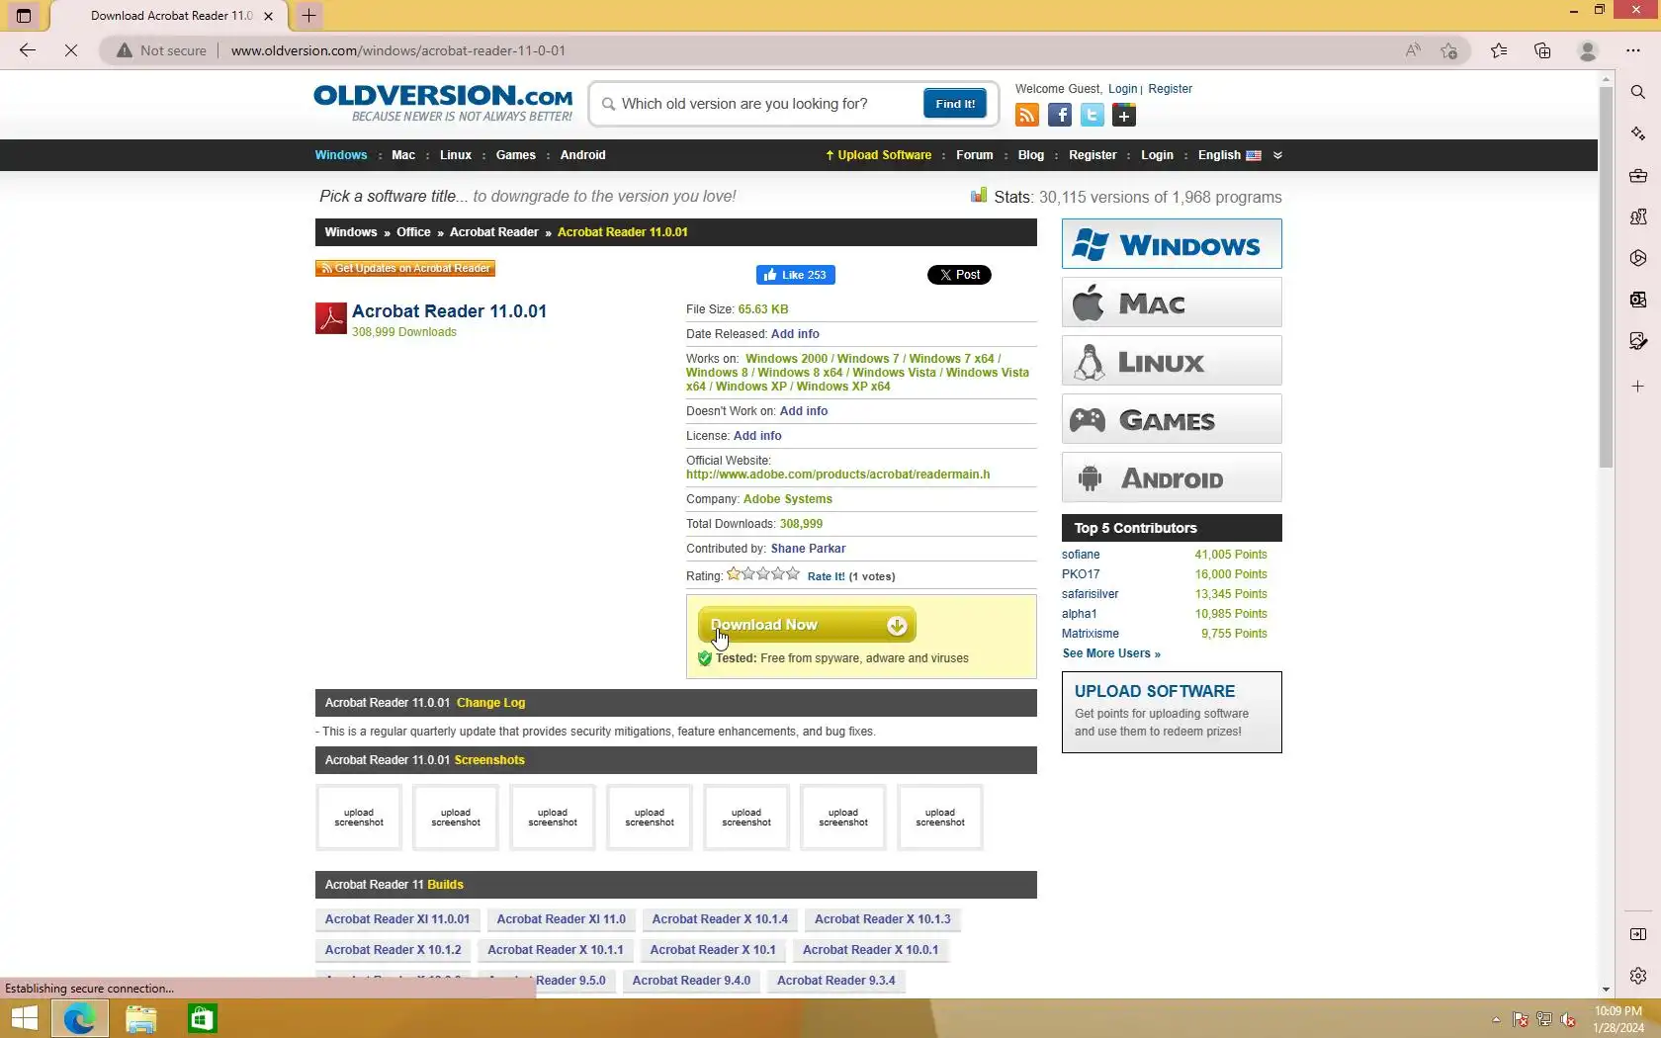Open the Windows Start button

24,1019
